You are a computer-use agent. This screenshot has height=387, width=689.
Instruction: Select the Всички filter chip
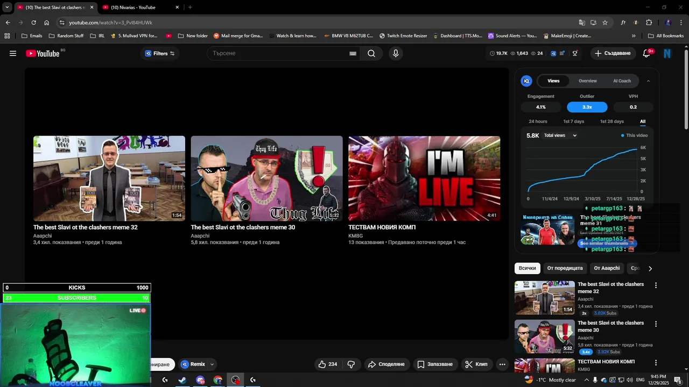pos(528,268)
